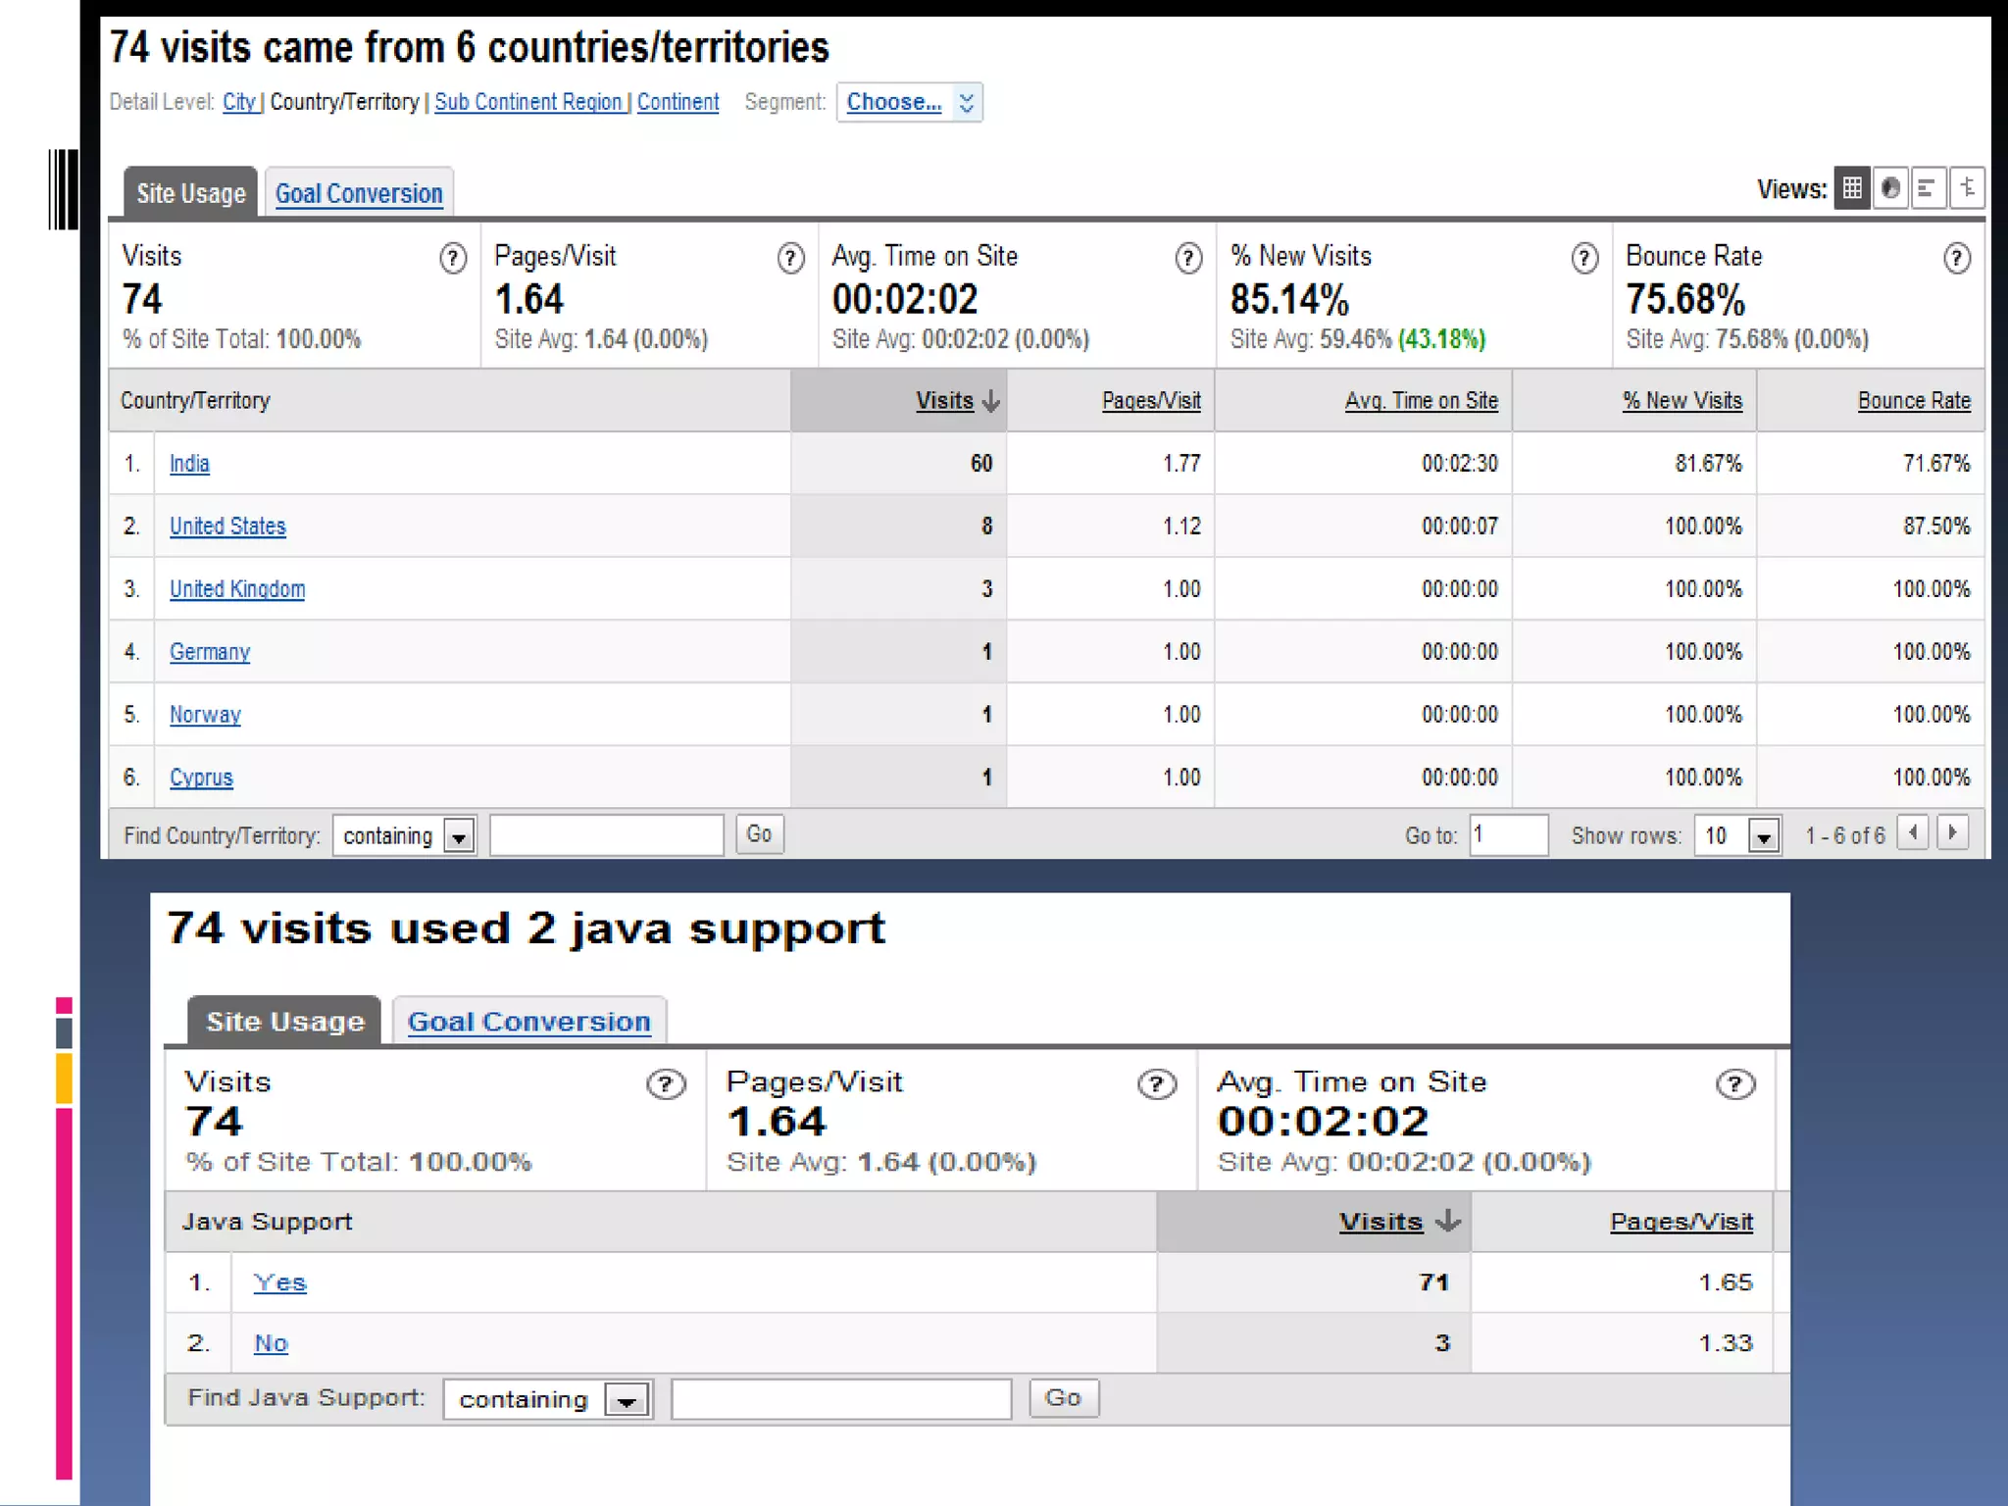Click help icon for Avg. Time on Site in Java report
The width and height of the screenshot is (2008, 1506).
tap(1734, 1084)
